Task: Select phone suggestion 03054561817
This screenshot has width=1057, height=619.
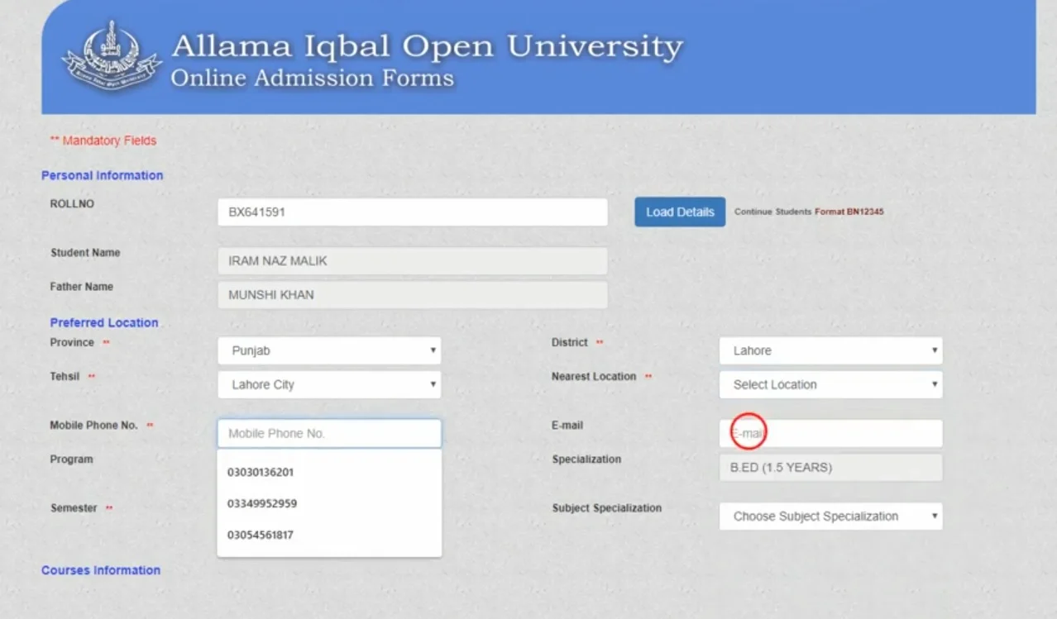Action: pyautogui.click(x=261, y=535)
